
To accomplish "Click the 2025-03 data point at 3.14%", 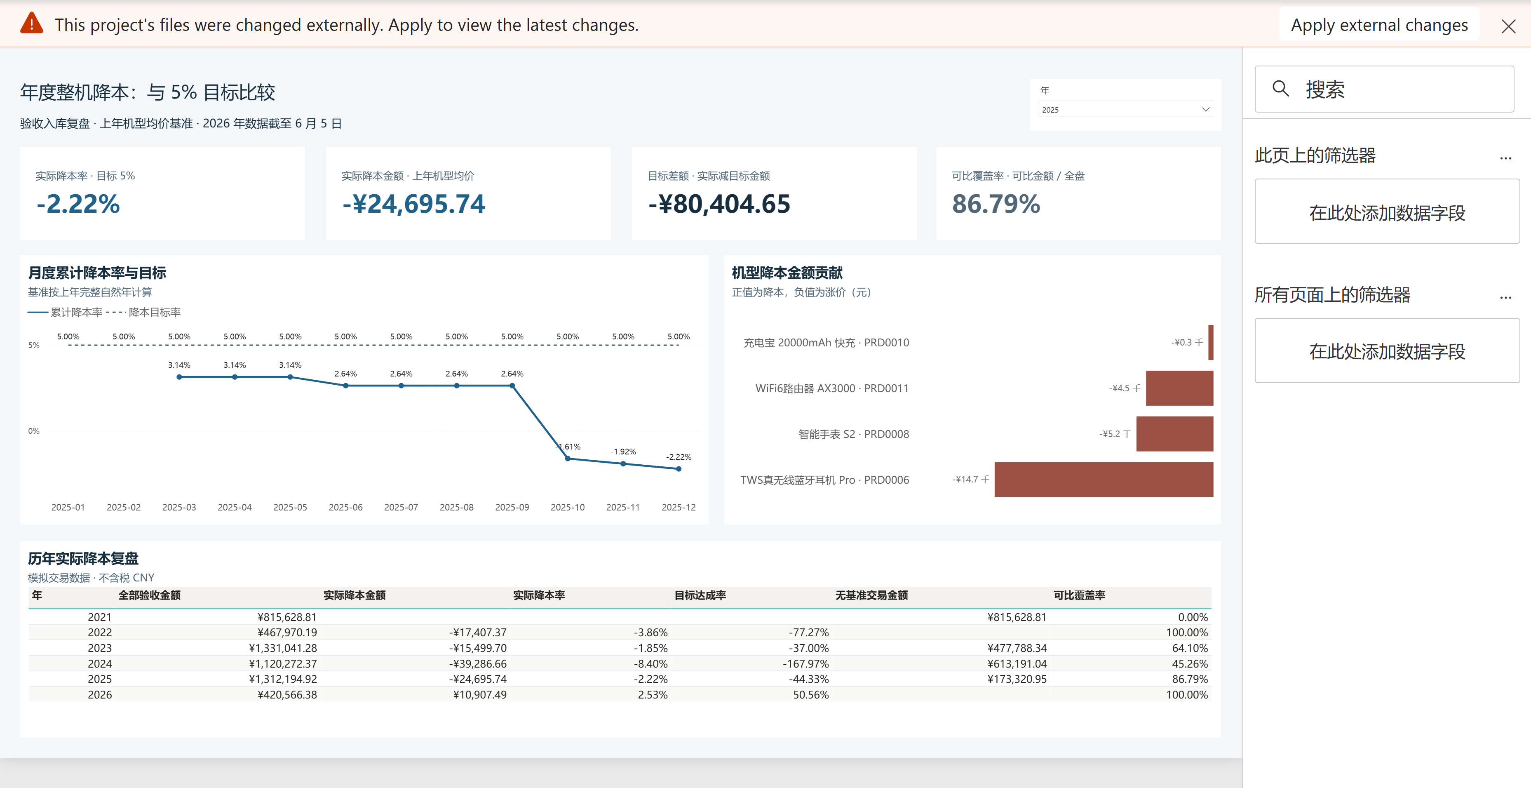I will pyautogui.click(x=179, y=377).
